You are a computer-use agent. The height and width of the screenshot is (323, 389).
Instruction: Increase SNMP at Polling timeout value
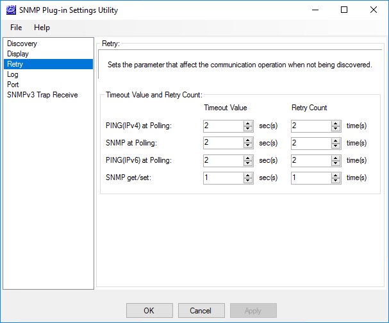pos(248,140)
